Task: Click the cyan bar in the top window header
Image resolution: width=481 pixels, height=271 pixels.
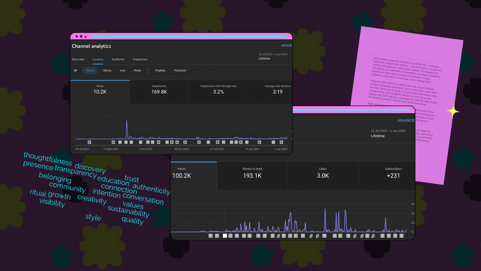Action: 189,36
